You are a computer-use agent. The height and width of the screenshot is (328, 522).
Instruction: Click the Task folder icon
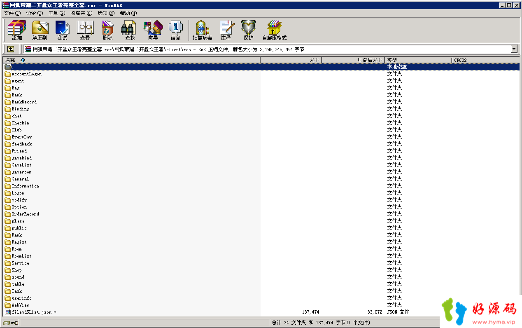tap(8, 291)
